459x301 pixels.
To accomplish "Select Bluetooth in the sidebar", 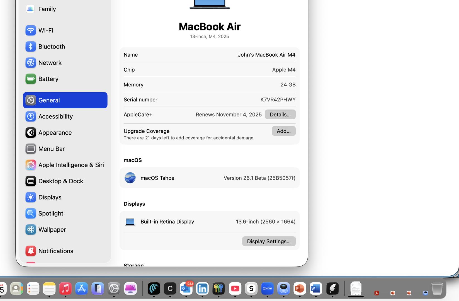I will coord(52,47).
